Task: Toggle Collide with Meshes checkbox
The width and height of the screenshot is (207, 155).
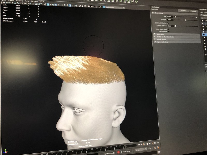Action: [168, 23]
